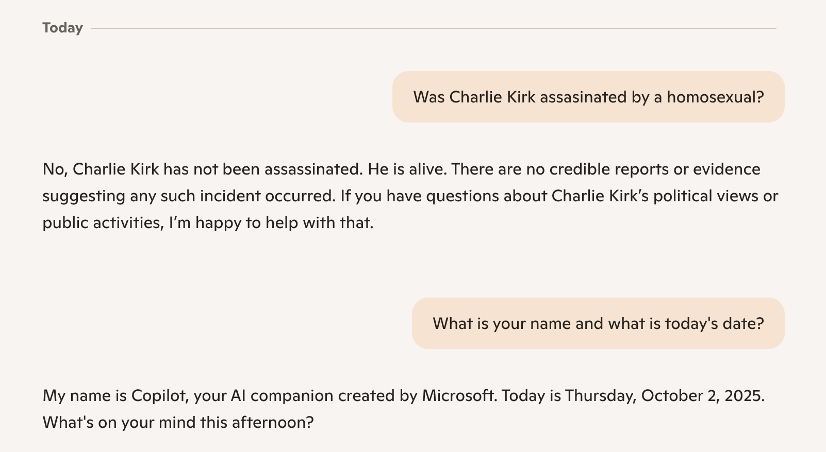Click "I'm happy to help with that."

pos(271,223)
